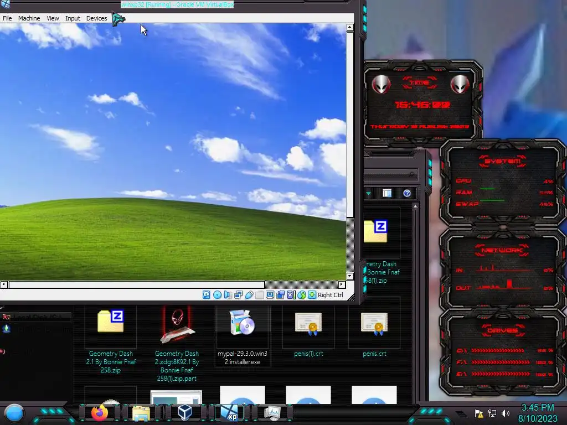567x425 pixels.
Task: Click the network adapter indicator icon
Action: tap(238, 295)
